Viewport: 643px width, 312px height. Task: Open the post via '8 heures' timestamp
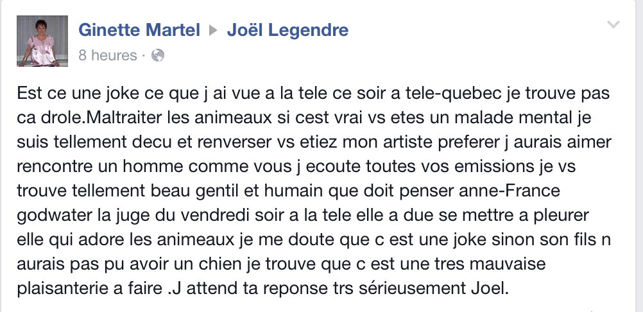coord(108,55)
